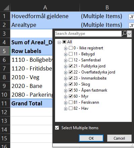
Task: Open the Arealtype filter button
Action: (132, 26)
